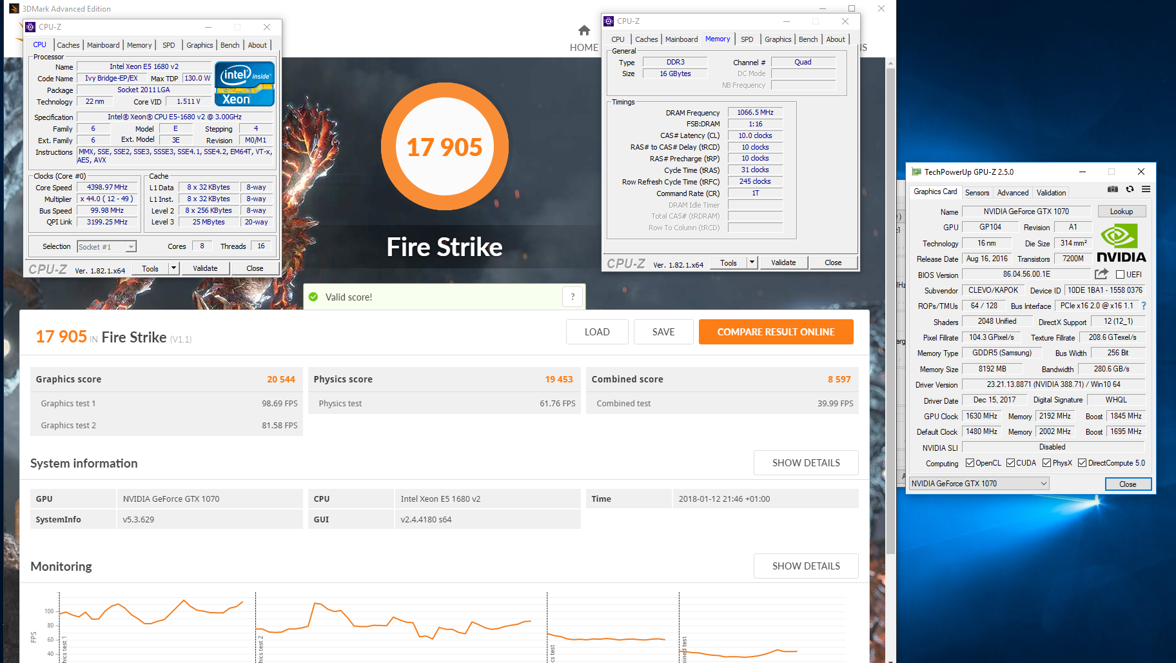Click the CPU-Z app icon in left window
This screenshot has height=663, width=1176.
click(30, 27)
